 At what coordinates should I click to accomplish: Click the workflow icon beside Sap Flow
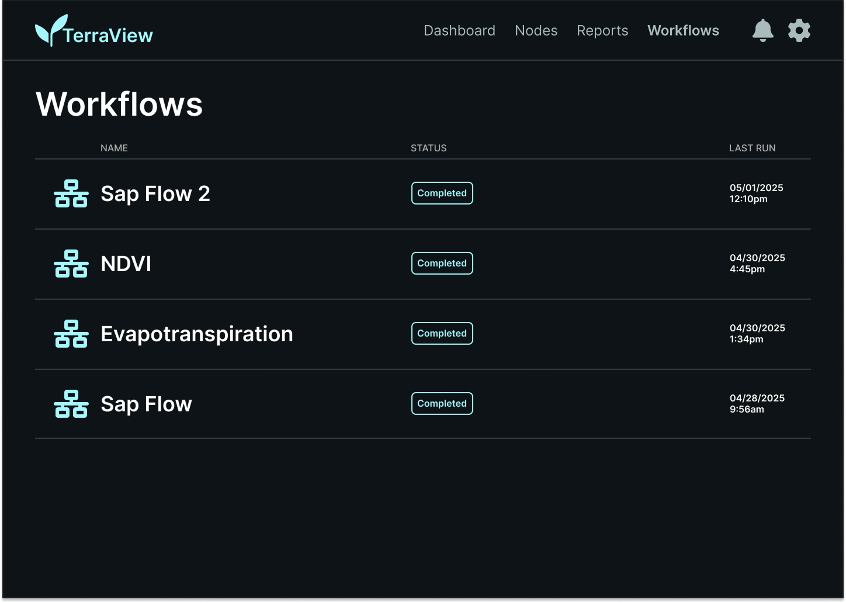(x=71, y=404)
